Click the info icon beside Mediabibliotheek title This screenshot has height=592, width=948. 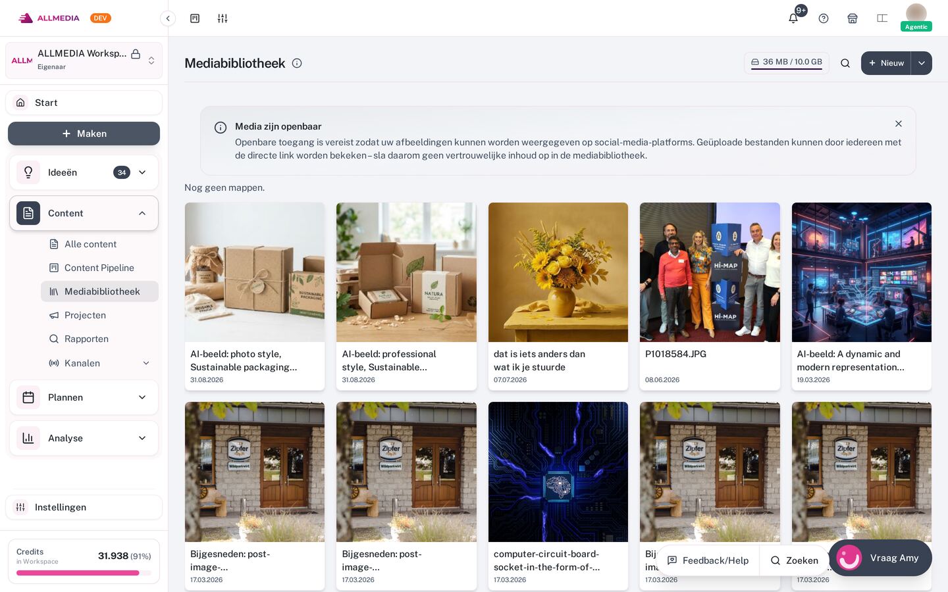(x=297, y=63)
